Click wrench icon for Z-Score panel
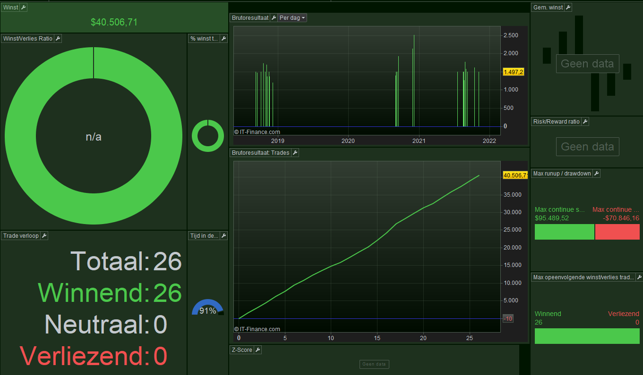Viewport: 643px width, 375px height. point(257,350)
